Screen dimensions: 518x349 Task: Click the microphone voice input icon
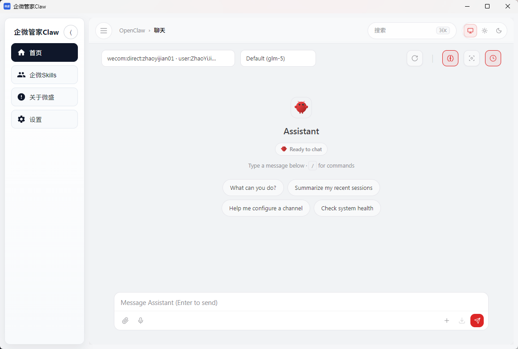coord(141,321)
